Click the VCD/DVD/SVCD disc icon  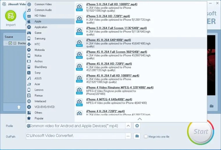pos(29,107)
